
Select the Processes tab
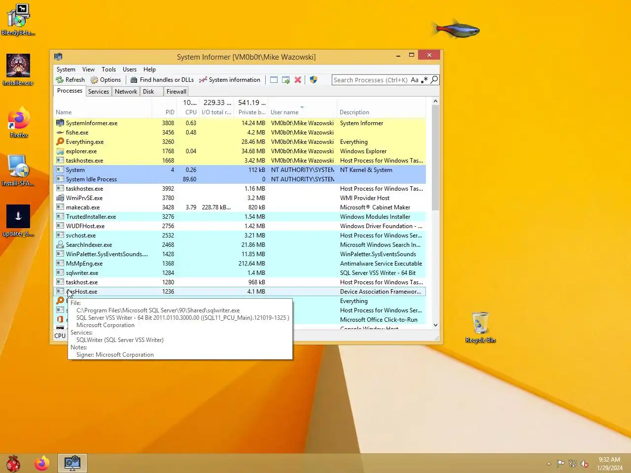click(70, 91)
